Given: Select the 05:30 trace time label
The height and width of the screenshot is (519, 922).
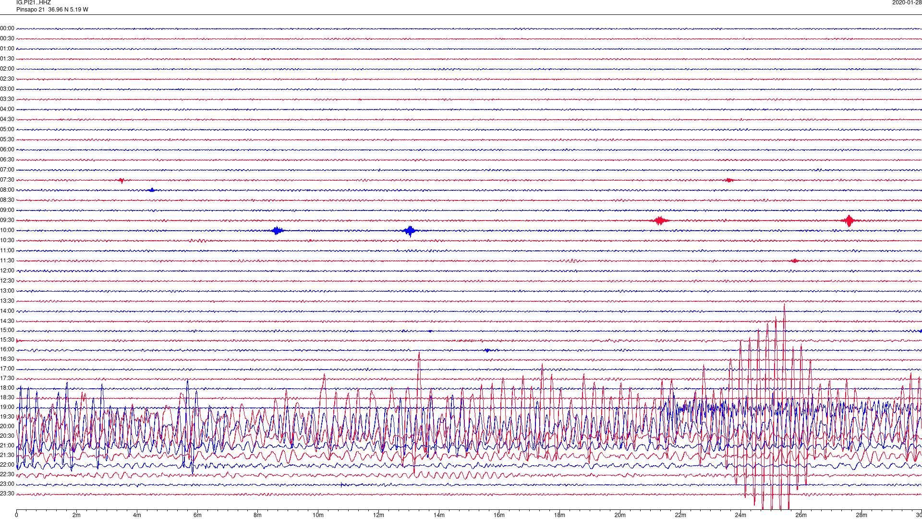Looking at the screenshot, I should [x=7, y=140].
